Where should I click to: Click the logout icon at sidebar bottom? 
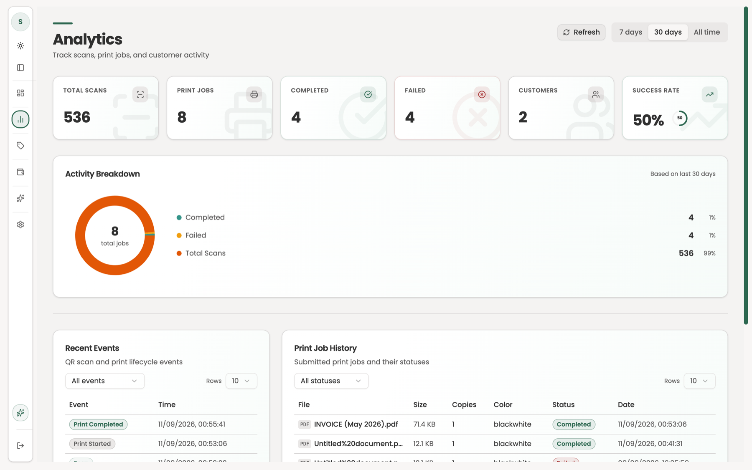click(x=20, y=446)
